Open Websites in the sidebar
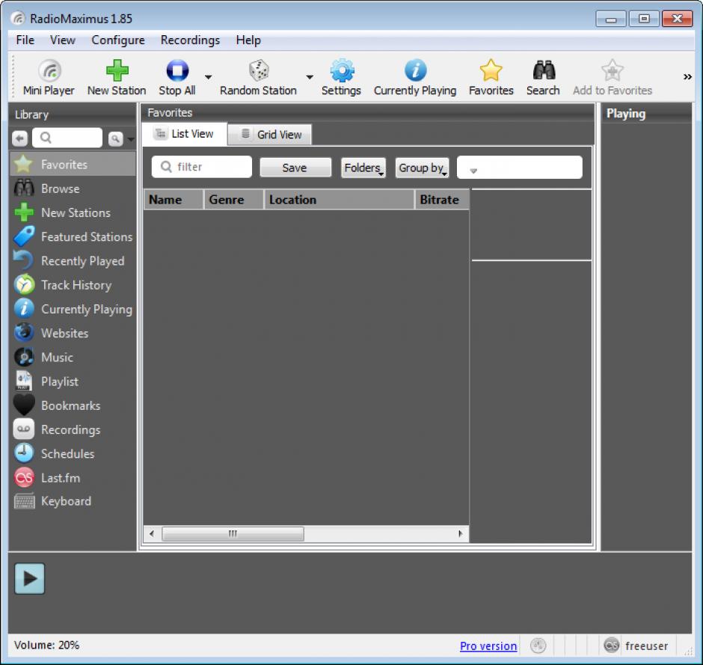 (x=73, y=333)
